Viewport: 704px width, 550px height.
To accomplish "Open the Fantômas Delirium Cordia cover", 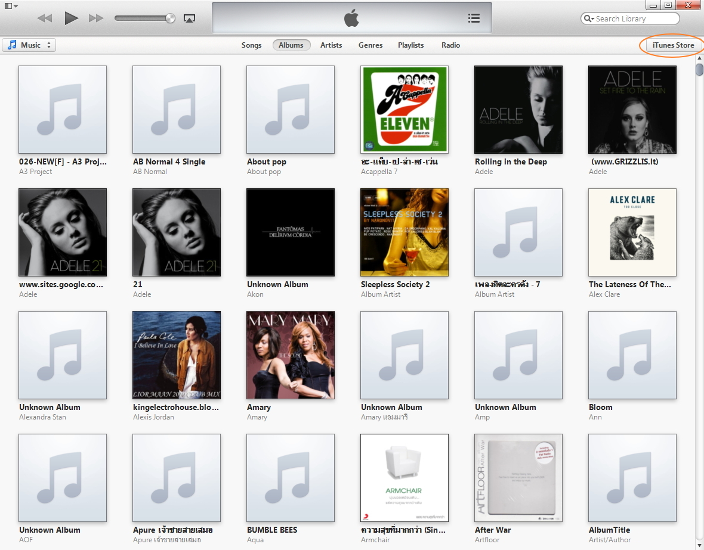I will pyautogui.click(x=291, y=232).
